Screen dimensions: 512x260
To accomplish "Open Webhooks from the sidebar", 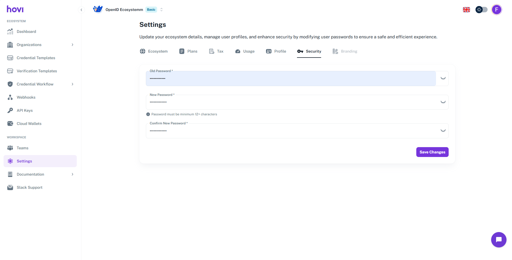I will tap(26, 97).
